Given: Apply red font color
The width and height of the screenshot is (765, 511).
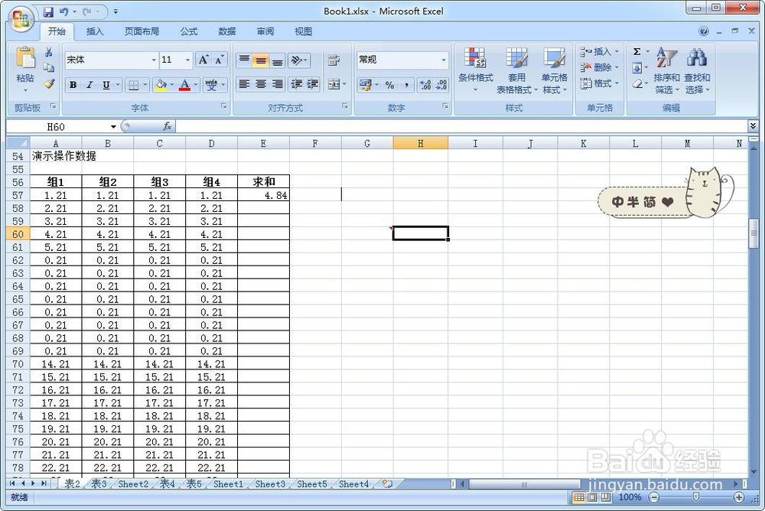Looking at the screenshot, I should [x=184, y=85].
